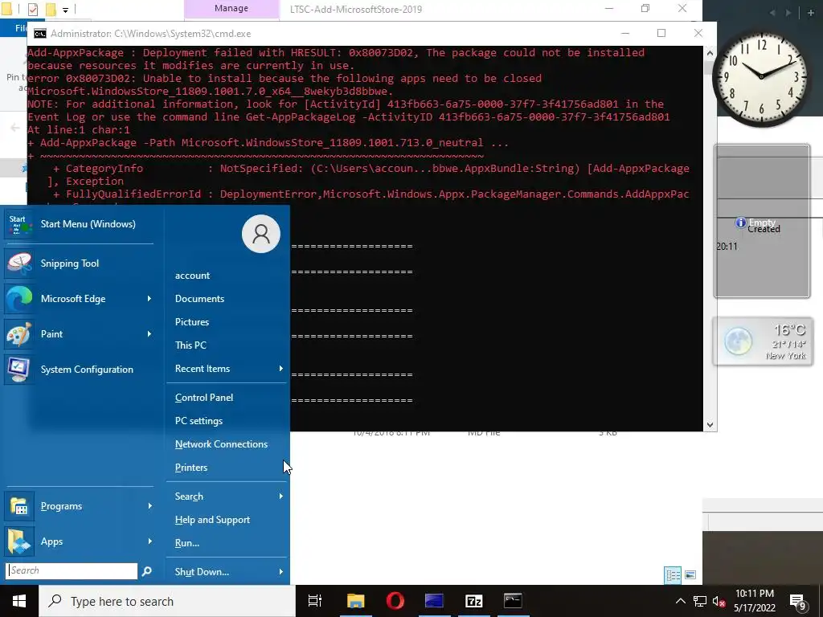Click the Explorer new folder quick access icon
823x617 pixels.
coord(51,10)
